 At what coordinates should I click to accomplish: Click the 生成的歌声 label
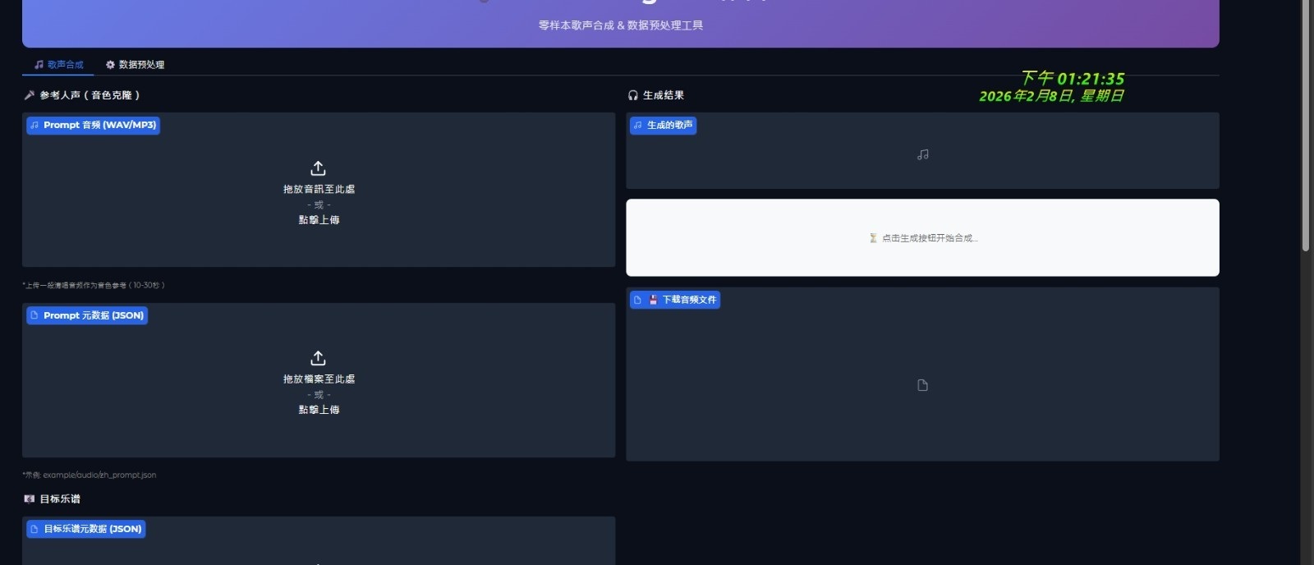point(663,125)
